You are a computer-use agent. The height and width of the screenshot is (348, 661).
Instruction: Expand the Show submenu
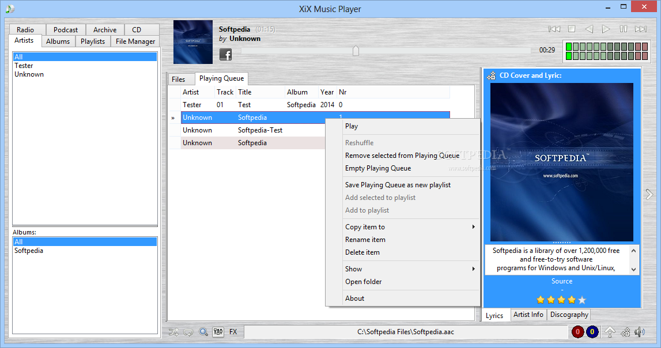pos(403,269)
